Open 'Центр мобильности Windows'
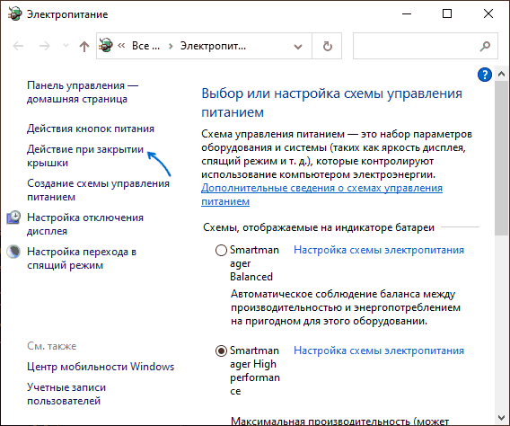This screenshot has width=510, height=426. click(101, 367)
